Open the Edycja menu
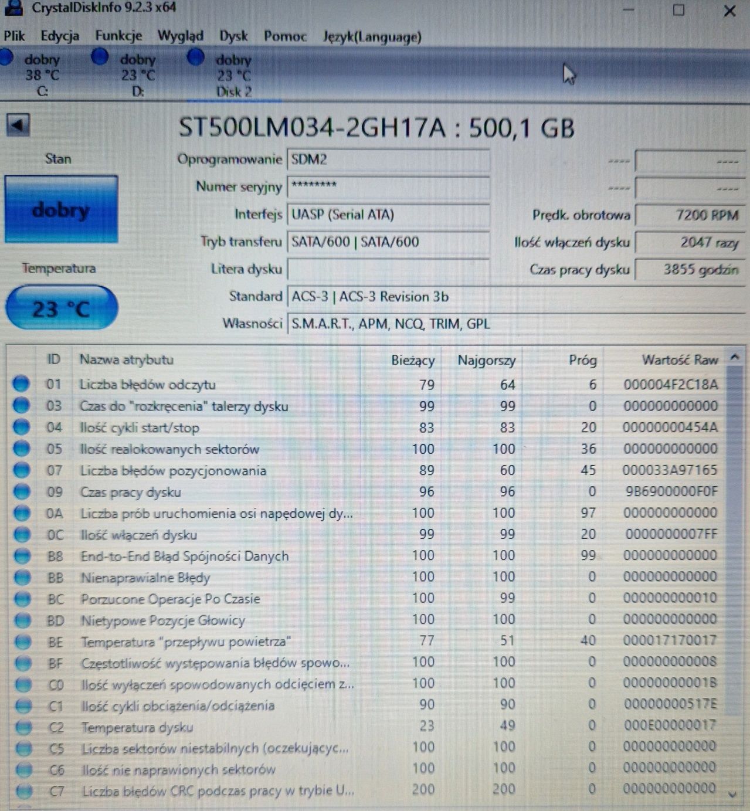The width and height of the screenshot is (750, 811). [x=60, y=36]
